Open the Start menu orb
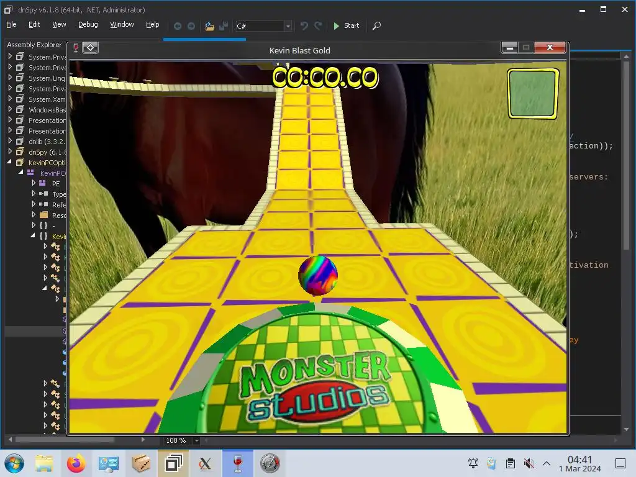 (x=14, y=463)
